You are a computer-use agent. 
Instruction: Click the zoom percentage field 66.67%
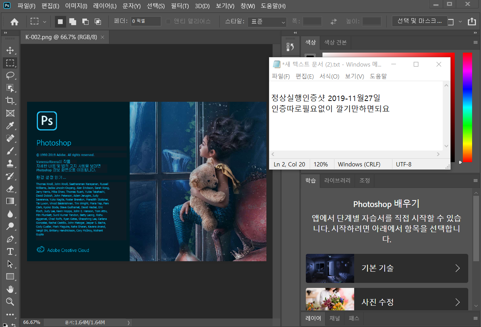click(32, 322)
